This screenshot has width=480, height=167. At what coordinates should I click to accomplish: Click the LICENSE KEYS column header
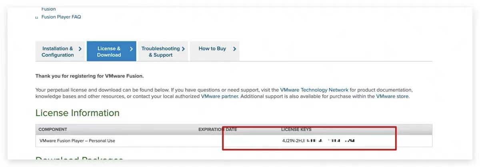click(x=296, y=130)
